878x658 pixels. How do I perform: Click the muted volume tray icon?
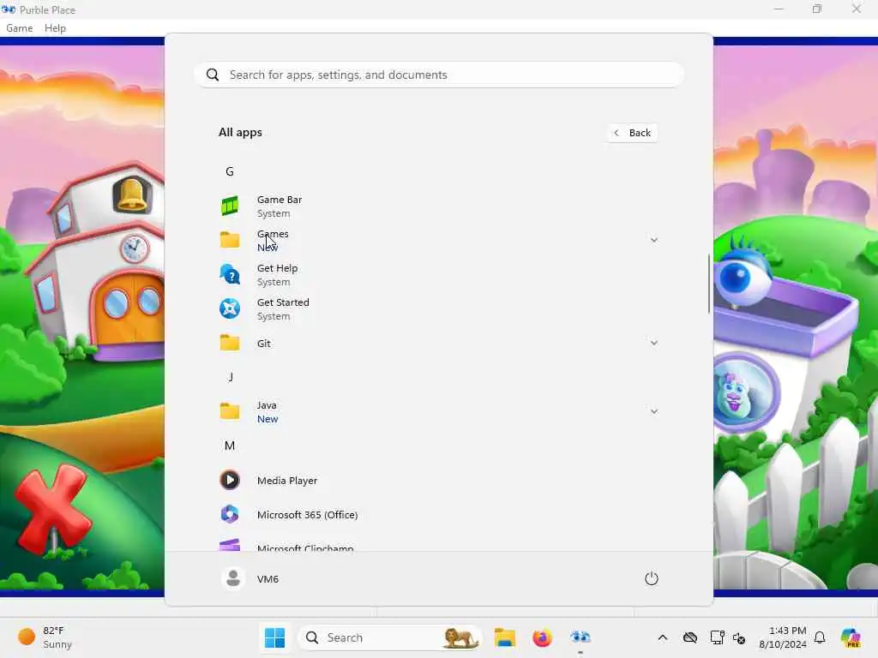click(739, 637)
